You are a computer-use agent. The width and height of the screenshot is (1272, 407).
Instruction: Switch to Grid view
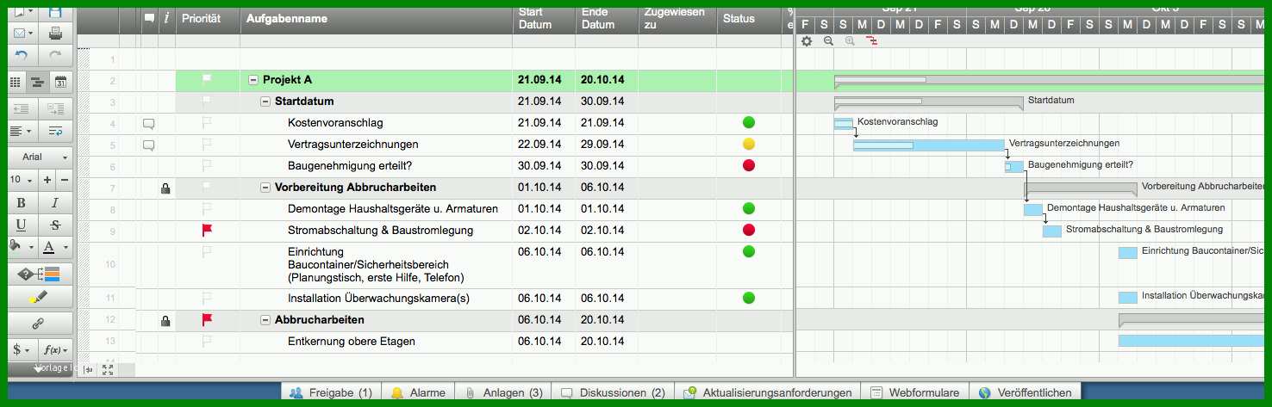coord(16,82)
